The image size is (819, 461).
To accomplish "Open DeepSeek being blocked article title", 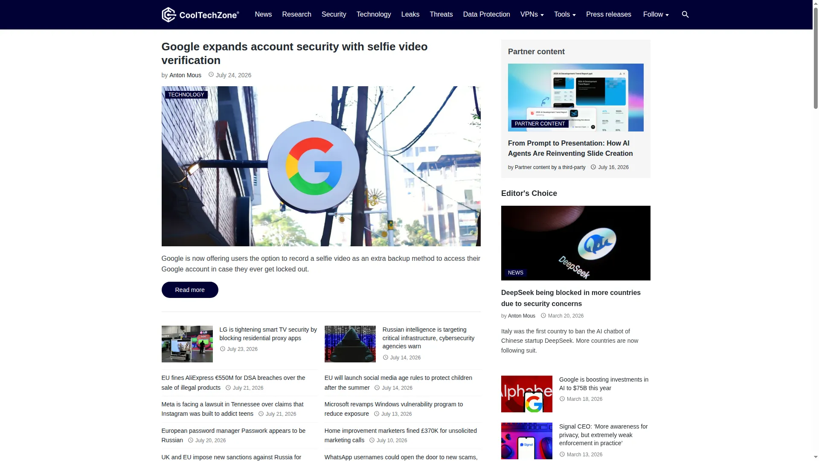I will [571, 298].
